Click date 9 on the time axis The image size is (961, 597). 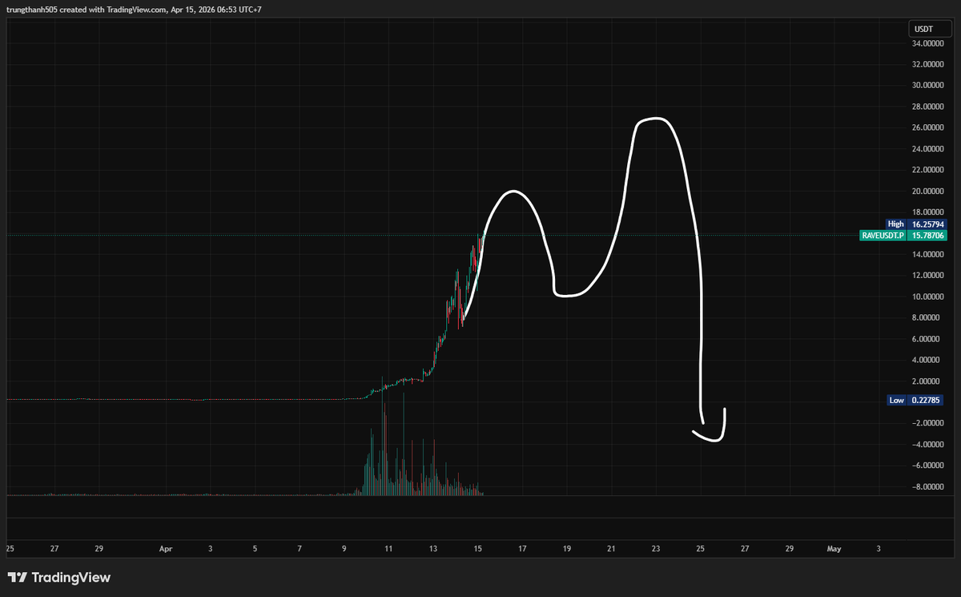point(344,549)
